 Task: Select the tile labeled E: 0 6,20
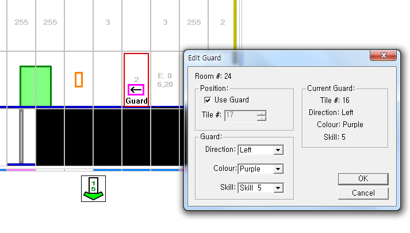click(x=165, y=80)
